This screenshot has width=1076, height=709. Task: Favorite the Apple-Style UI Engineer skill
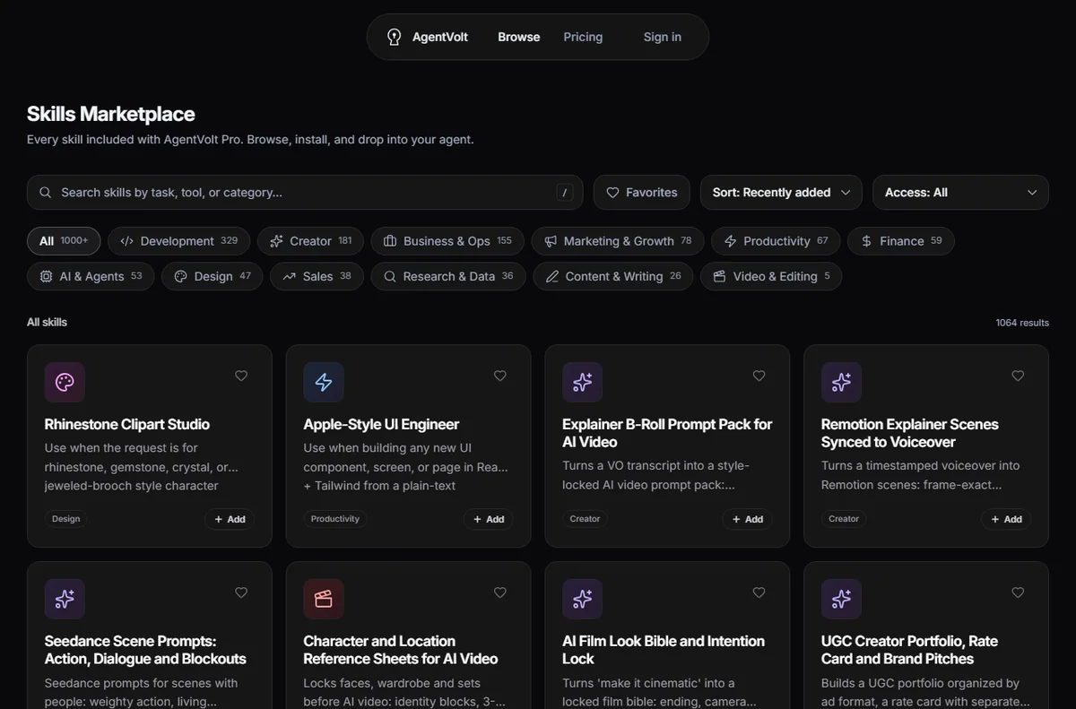(500, 376)
